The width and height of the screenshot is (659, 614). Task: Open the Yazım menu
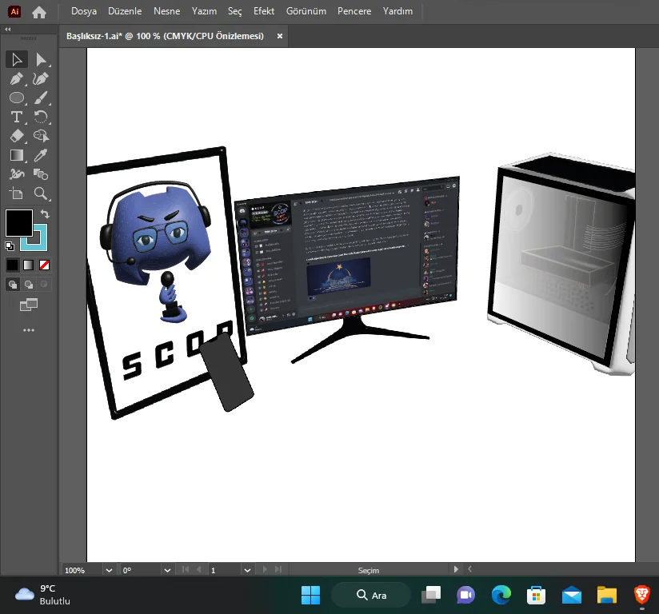[x=204, y=11]
